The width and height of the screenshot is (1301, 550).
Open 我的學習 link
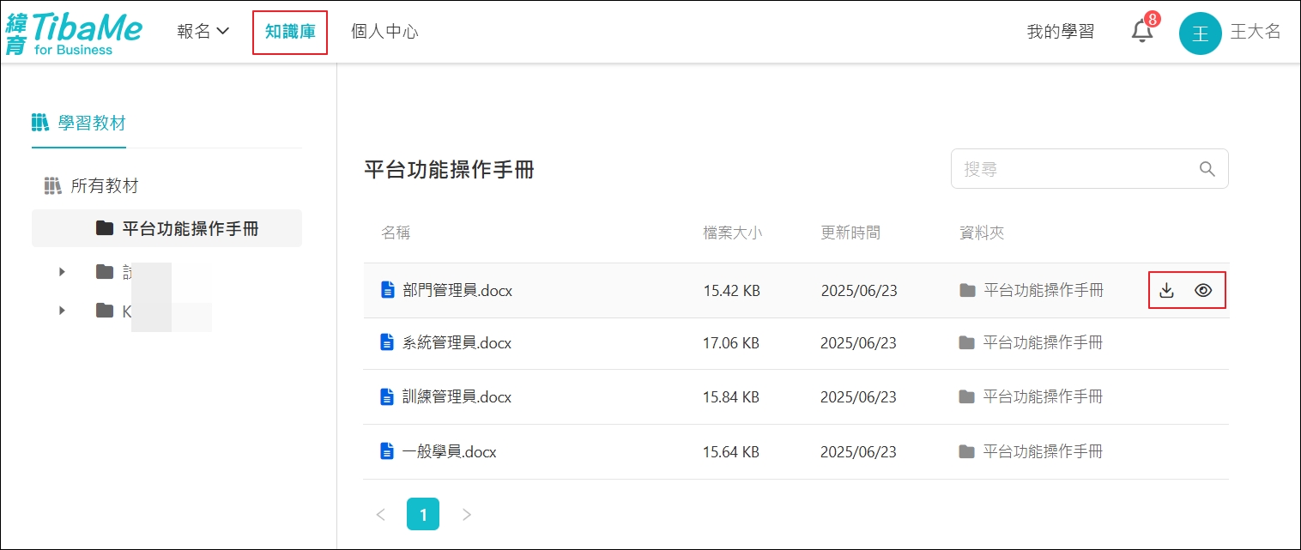click(x=1061, y=33)
